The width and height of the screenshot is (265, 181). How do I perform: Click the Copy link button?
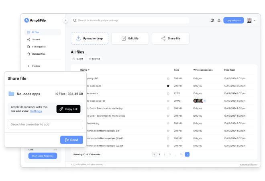coord(68,109)
